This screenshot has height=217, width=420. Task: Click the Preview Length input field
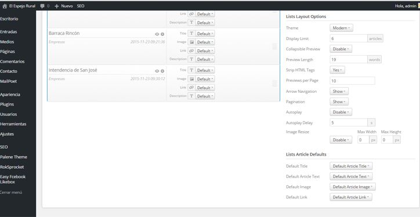point(349,60)
